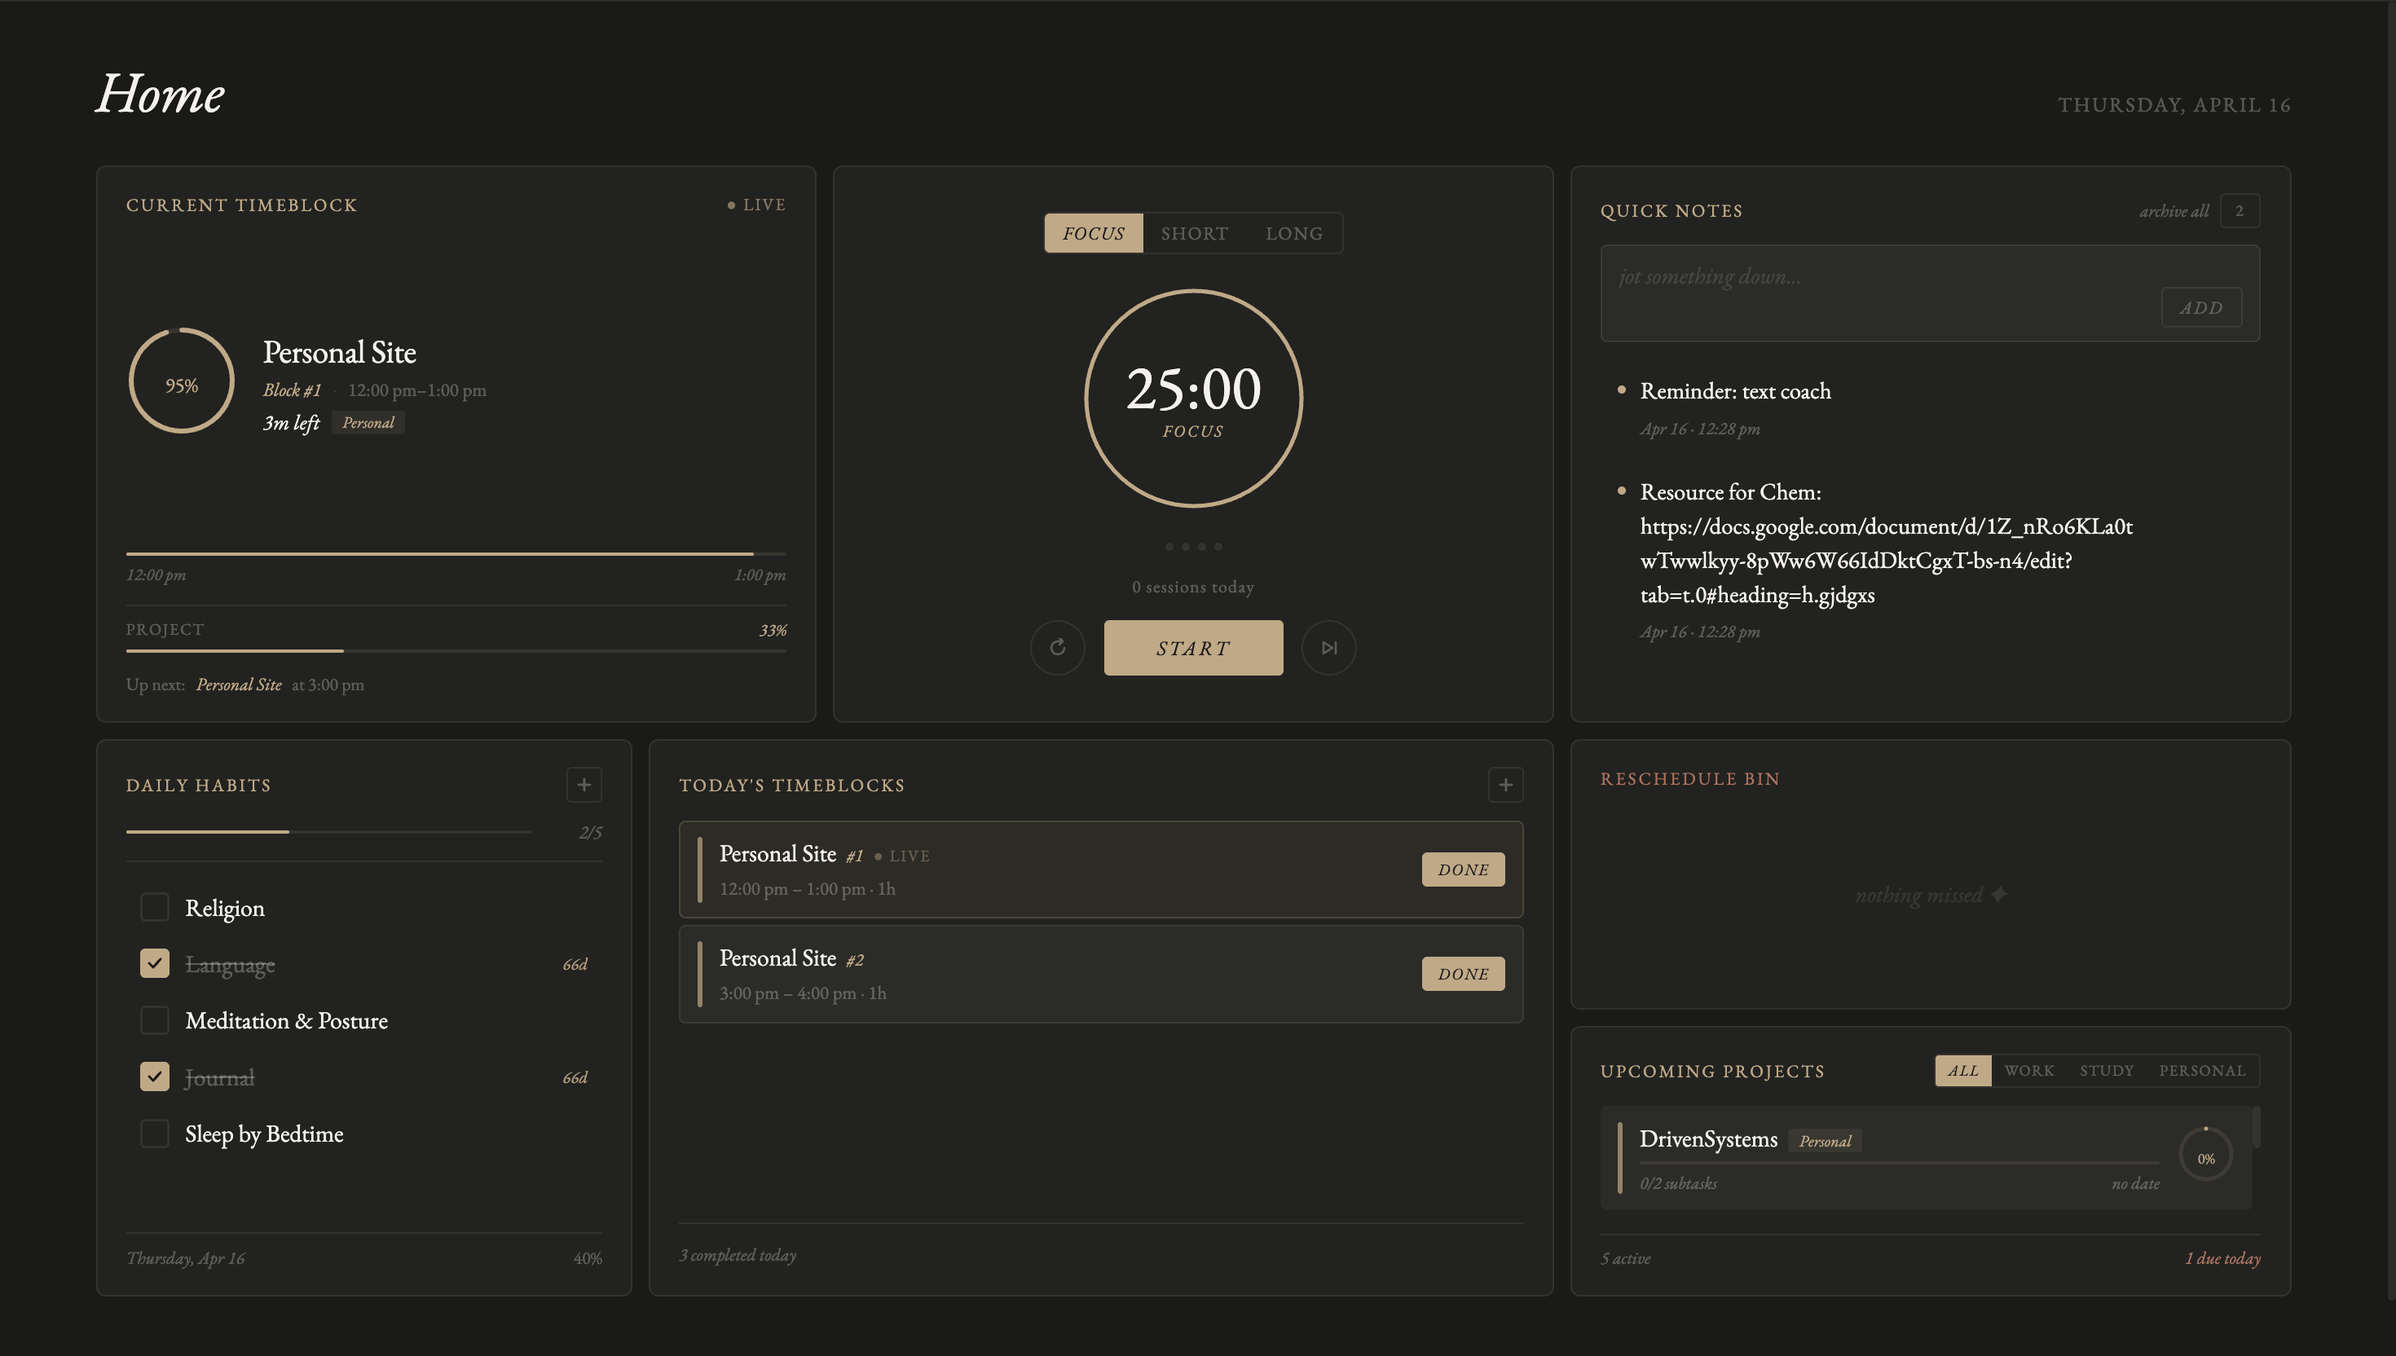This screenshot has height=1356, width=2396.
Task: Start the focus timer
Action: (x=1193, y=647)
